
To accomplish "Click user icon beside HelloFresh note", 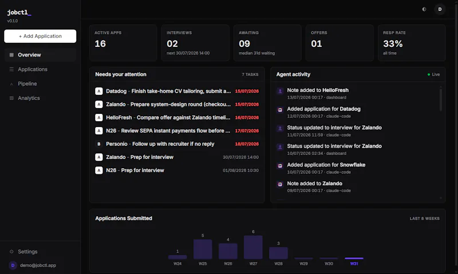I will [280, 91].
